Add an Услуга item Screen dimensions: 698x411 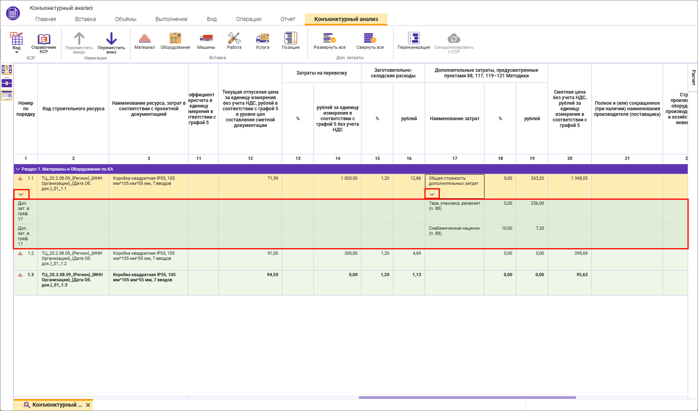(262, 41)
